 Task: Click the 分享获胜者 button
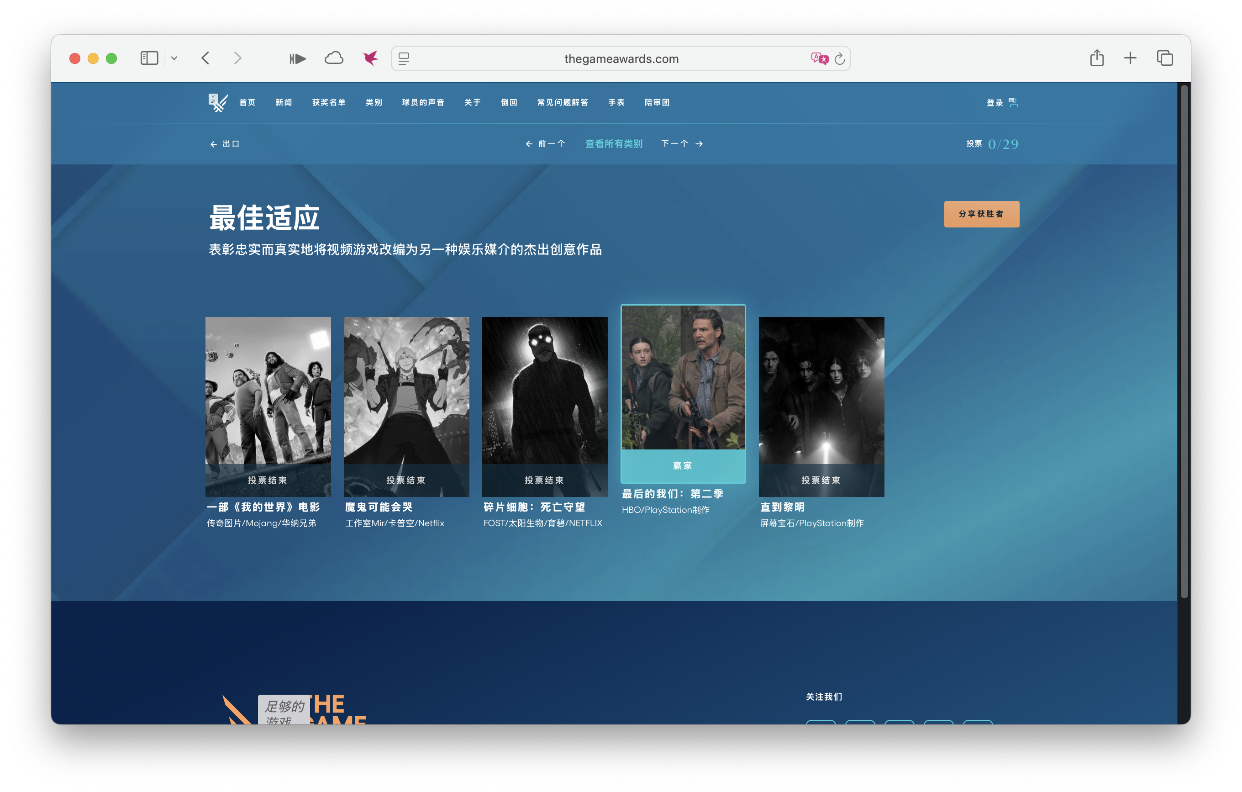click(982, 214)
